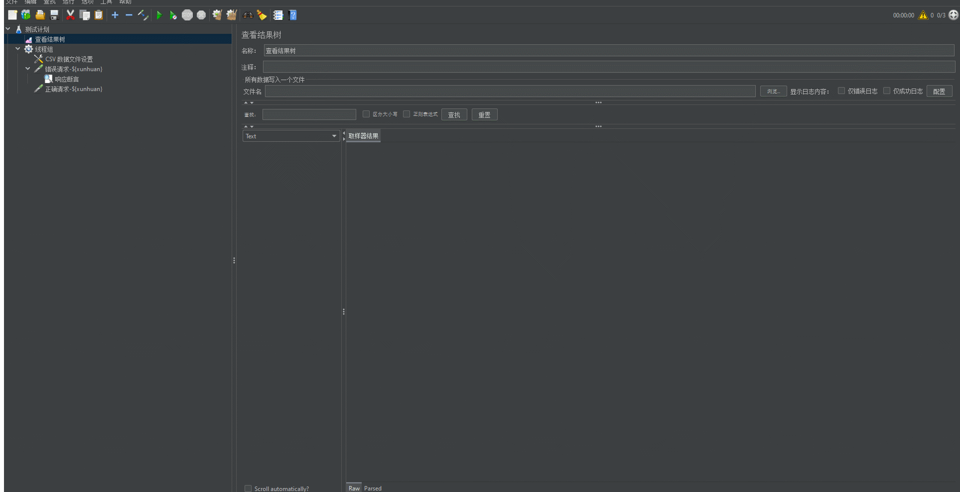Switch to the Parsed tab
Screen dimensions: 960x492
pos(373,488)
